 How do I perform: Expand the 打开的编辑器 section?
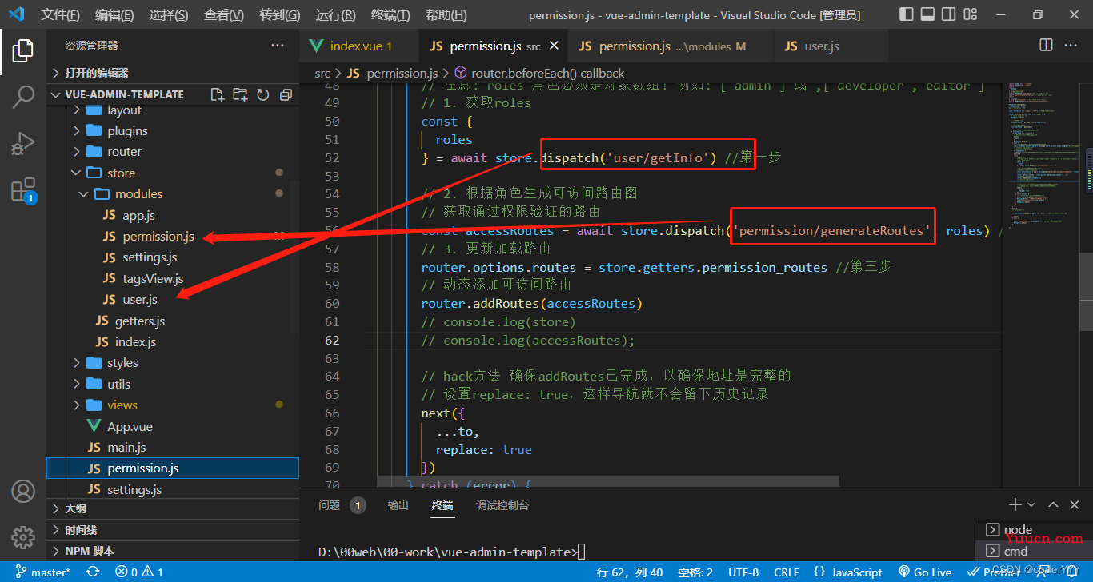click(173, 73)
